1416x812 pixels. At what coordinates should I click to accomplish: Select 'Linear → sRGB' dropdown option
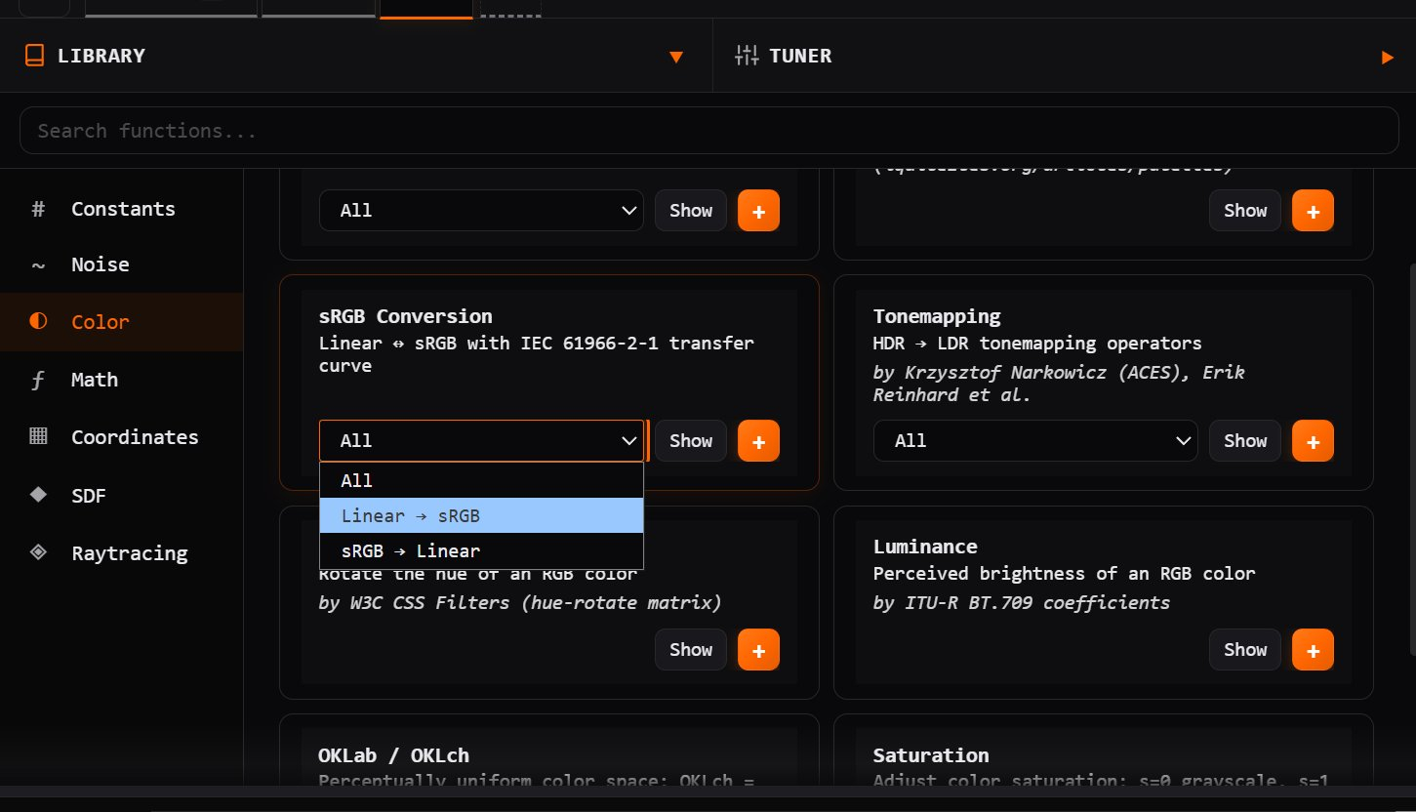pos(481,516)
